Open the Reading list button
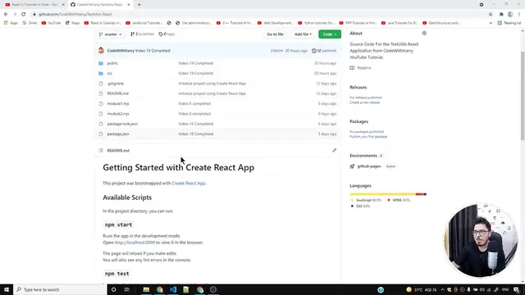 pyautogui.click(x=509, y=23)
